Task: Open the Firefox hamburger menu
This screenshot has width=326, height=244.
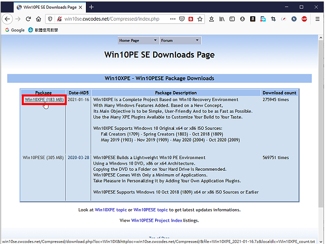Action: 317,19
